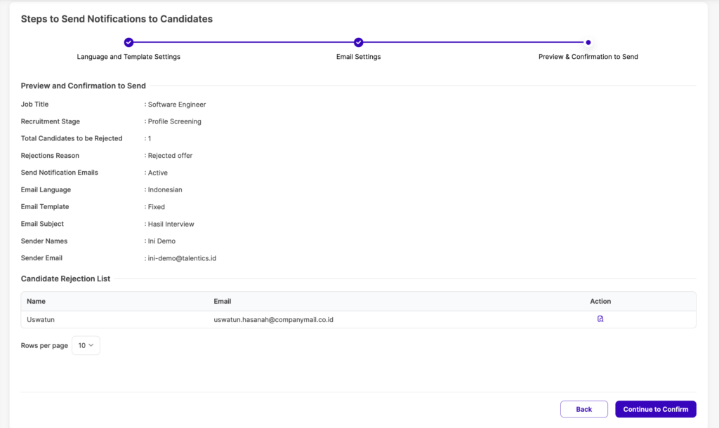This screenshot has height=428, width=719.
Task: Click the Preview & Confirmation step dot
Action: point(588,42)
